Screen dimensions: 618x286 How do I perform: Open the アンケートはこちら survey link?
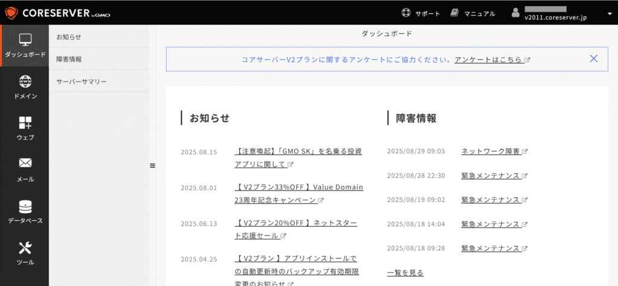[489, 60]
